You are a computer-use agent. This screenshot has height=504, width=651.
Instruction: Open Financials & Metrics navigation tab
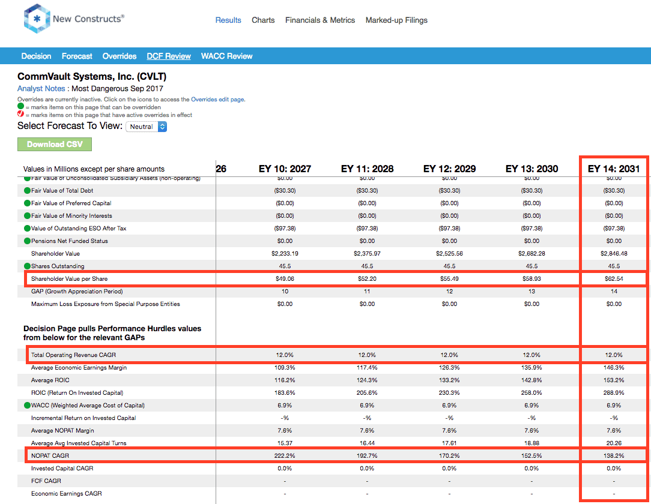point(320,20)
